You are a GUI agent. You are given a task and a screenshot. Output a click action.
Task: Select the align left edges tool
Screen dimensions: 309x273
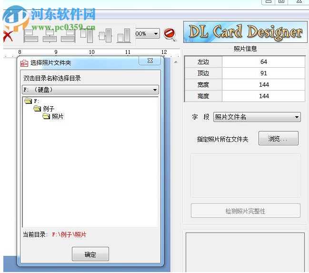[x=31, y=36]
